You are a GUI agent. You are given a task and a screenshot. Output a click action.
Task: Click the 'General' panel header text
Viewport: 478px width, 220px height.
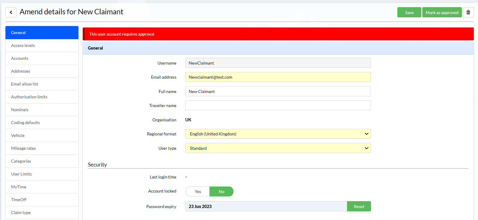[95, 48]
